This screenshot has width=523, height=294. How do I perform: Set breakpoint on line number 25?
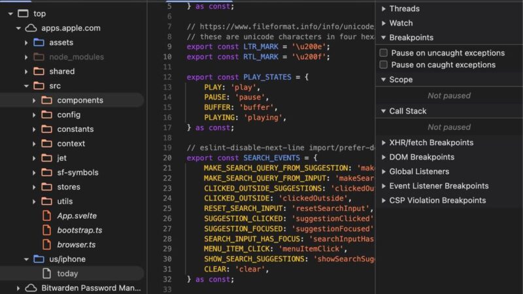(167, 208)
